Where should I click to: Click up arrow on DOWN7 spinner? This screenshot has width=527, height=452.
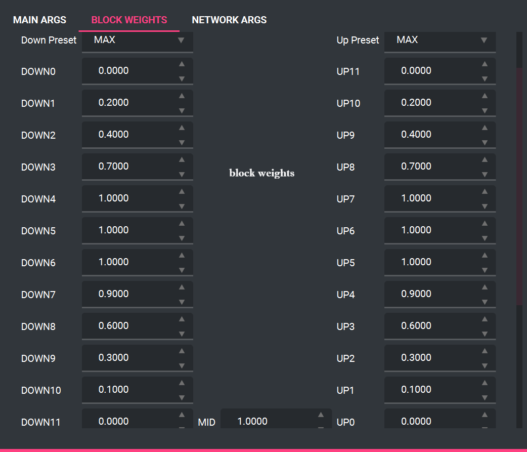pos(182,287)
